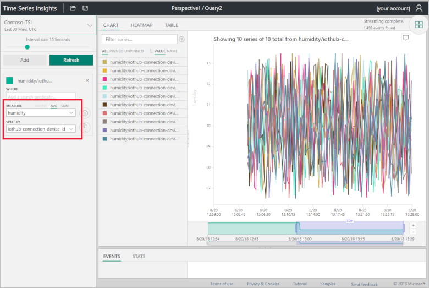The width and height of the screenshot is (429, 288).
Task: Save query using the floppy disk icon
Action: [85, 8]
